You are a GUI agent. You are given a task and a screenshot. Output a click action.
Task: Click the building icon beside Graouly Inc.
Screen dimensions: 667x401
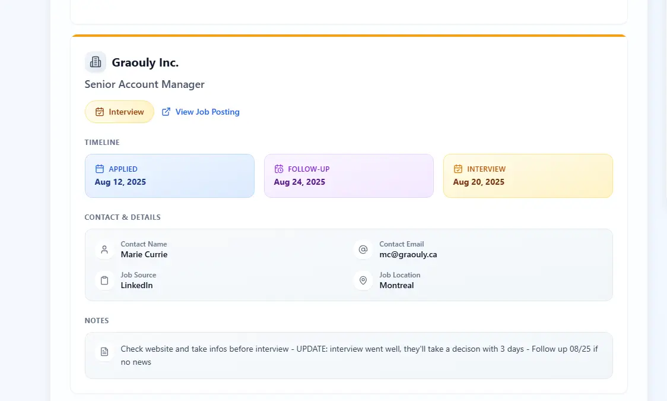(96, 62)
